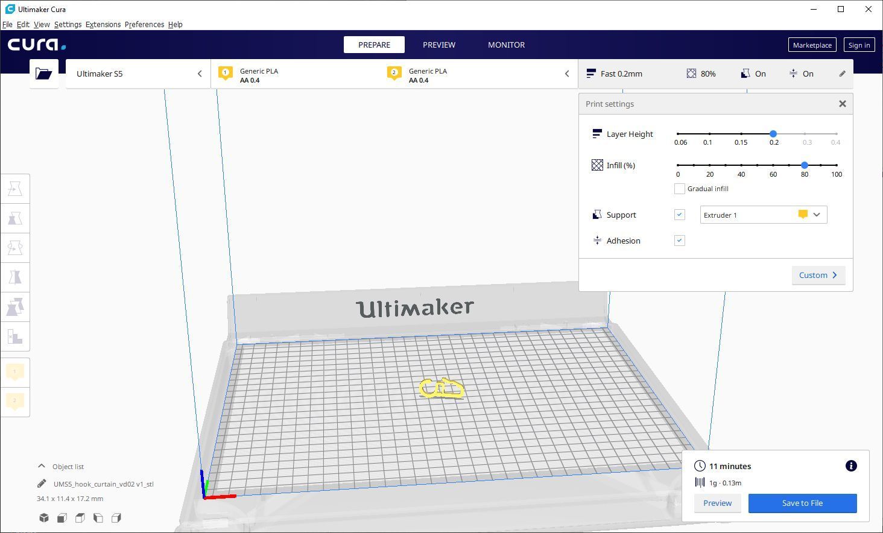Switch to front view cube icon
The image size is (883, 533).
(62, 518)
